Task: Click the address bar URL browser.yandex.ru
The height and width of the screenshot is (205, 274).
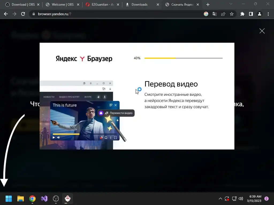Action: pyautogui.click(x=55, y=14)
